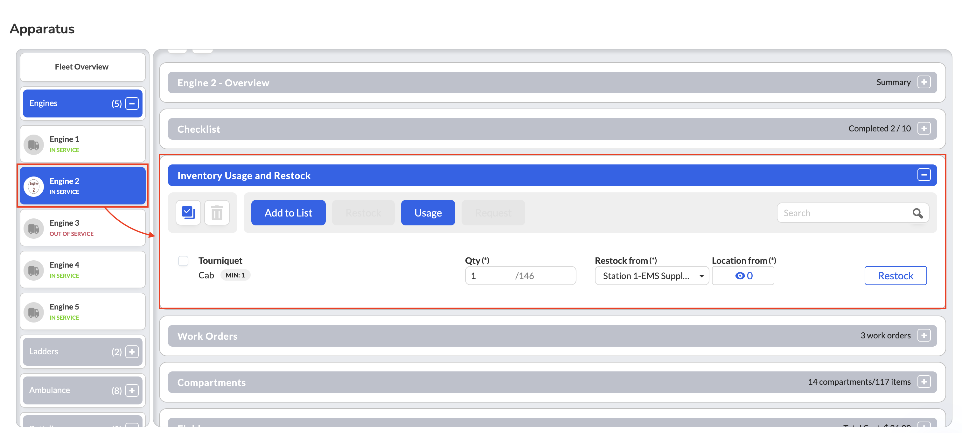This screenshot has height=433, width=962.
Task: Click the Engine 4 truck icon
Action: click(34, 270)
